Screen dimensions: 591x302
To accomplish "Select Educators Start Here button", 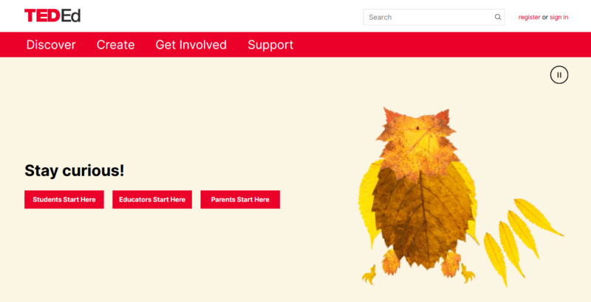I will (x=152, y=200).
